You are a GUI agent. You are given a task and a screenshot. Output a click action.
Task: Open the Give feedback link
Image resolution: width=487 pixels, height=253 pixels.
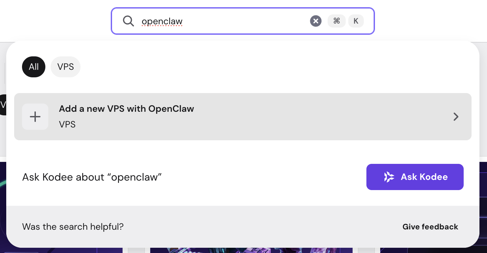[x=430, y=226]
